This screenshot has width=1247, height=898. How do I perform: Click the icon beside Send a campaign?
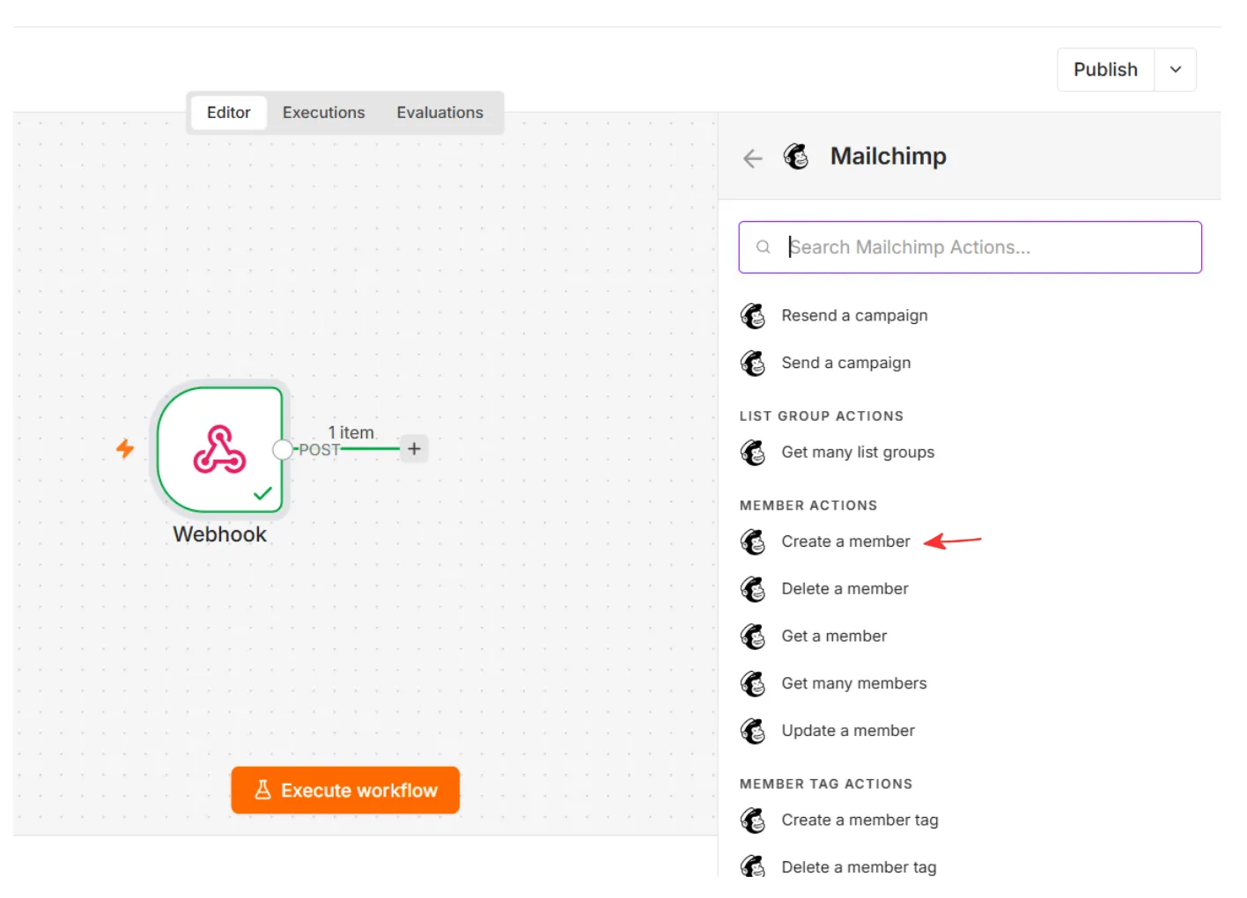(753, 364)
